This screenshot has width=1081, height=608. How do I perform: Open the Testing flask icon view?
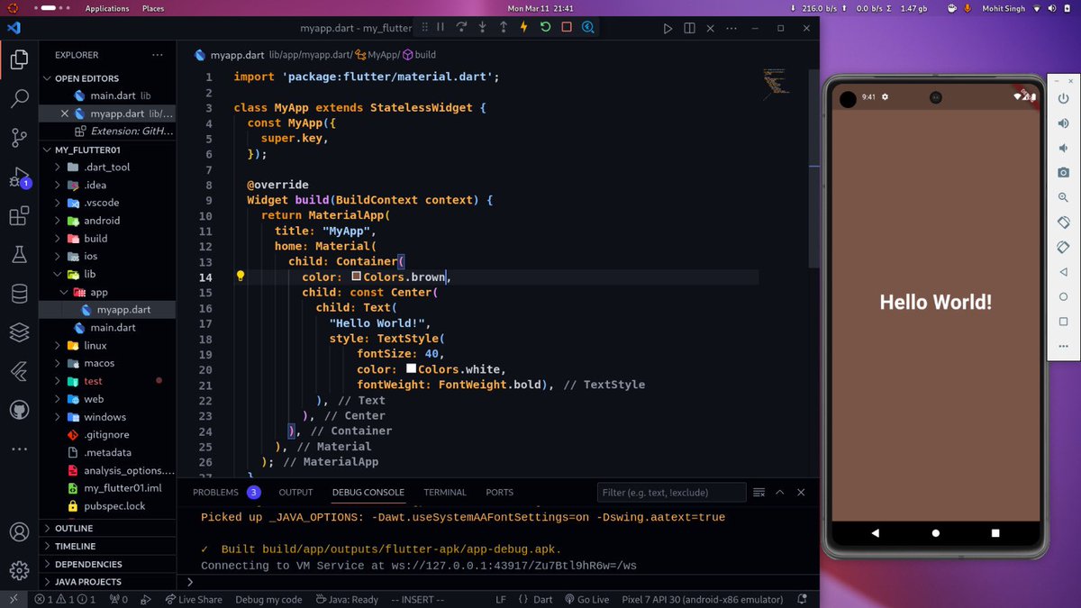click(x=19, y=255)
